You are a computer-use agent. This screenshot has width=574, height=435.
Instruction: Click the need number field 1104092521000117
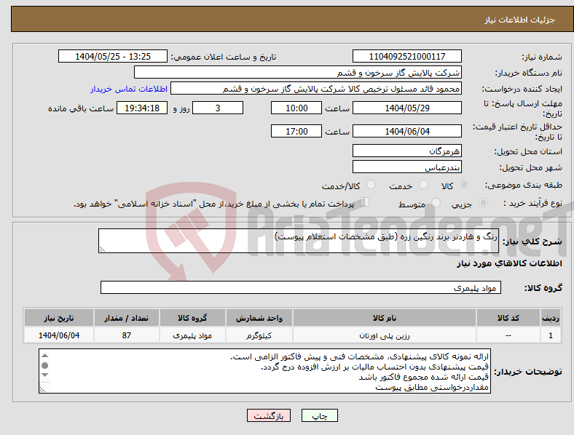click(x=406, y=56)
